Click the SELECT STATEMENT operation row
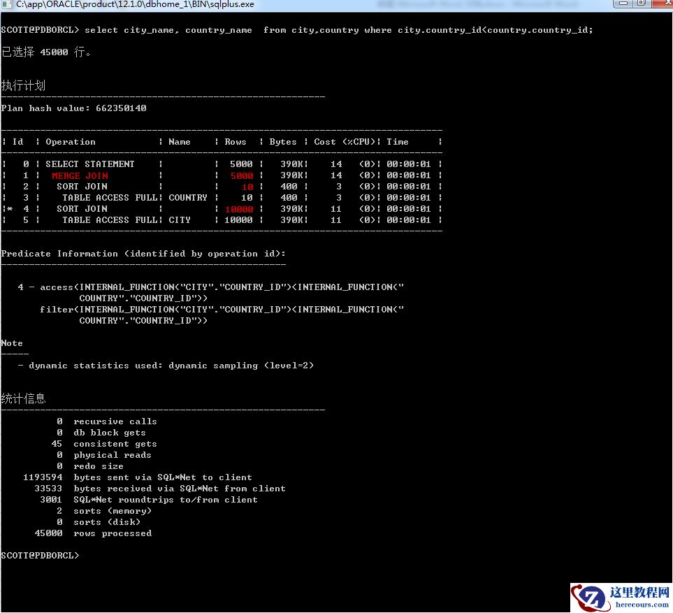This screenshot has width=673, height=613. coord(89,164)
